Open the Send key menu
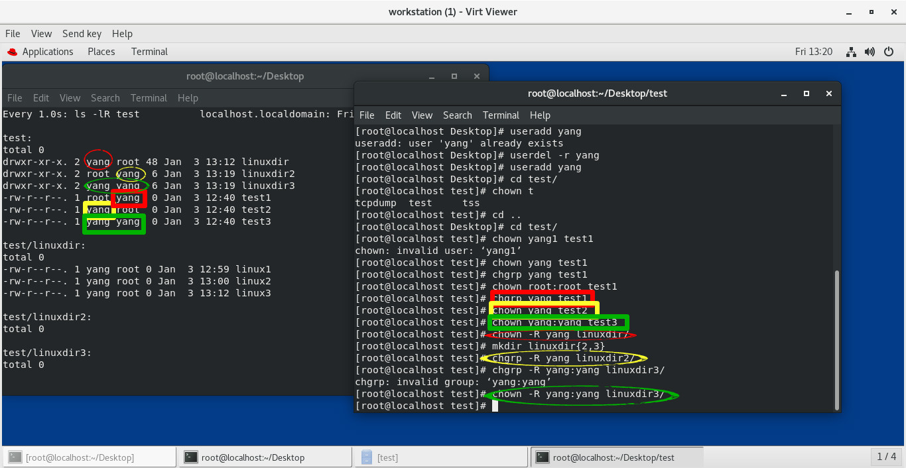 coord(82,34)
